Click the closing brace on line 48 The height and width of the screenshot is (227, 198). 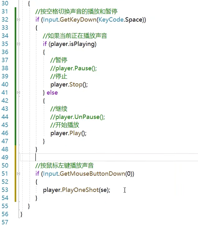[x=36, y=150]
